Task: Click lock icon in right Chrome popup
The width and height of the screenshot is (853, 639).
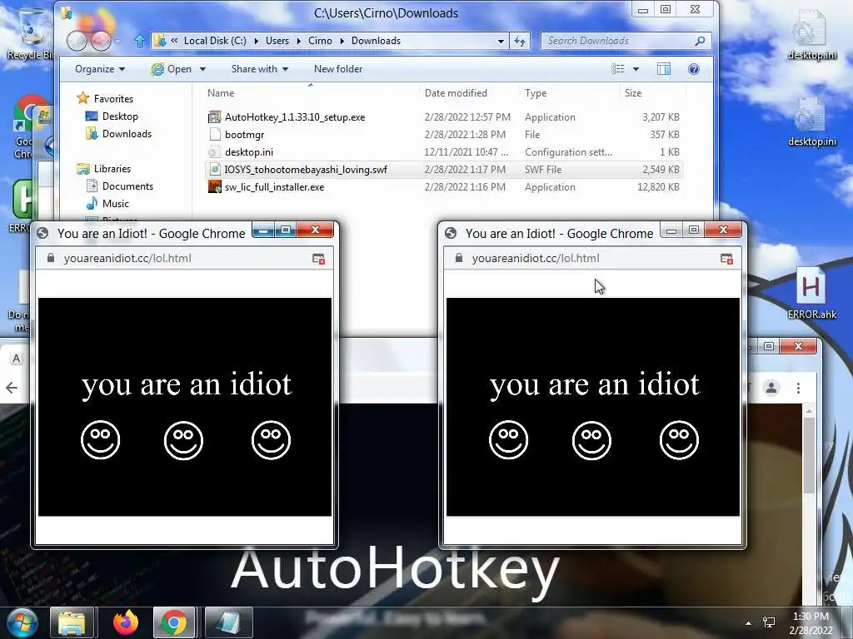Action: click(459, 258)
